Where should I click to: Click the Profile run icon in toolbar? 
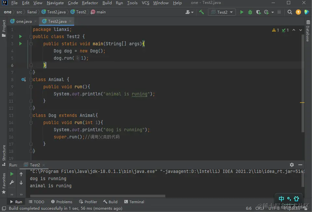266,12
